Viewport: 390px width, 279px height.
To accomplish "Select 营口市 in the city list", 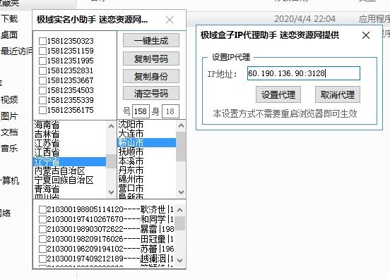I will (146, 189).
